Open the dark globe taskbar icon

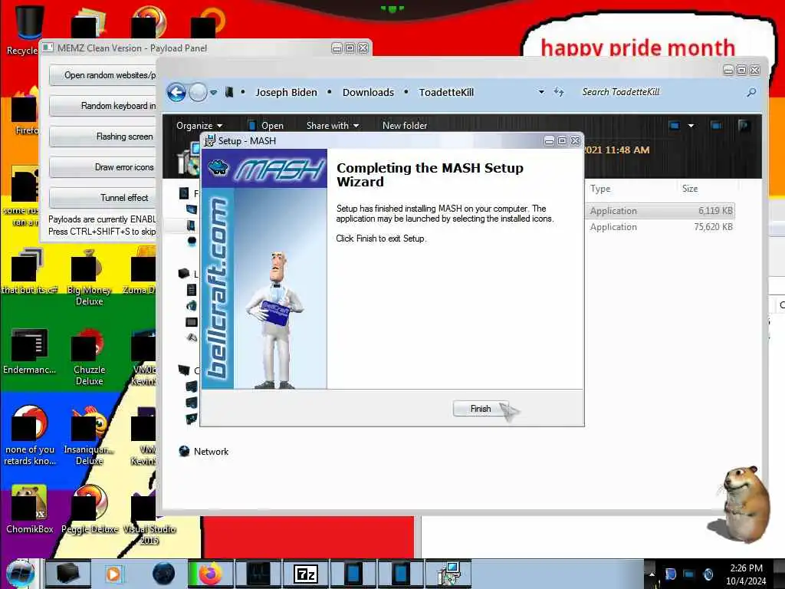(x=164, y=574)
